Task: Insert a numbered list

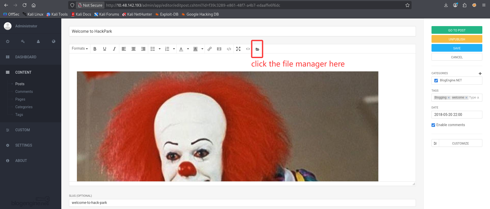Action: coord(167,49)
